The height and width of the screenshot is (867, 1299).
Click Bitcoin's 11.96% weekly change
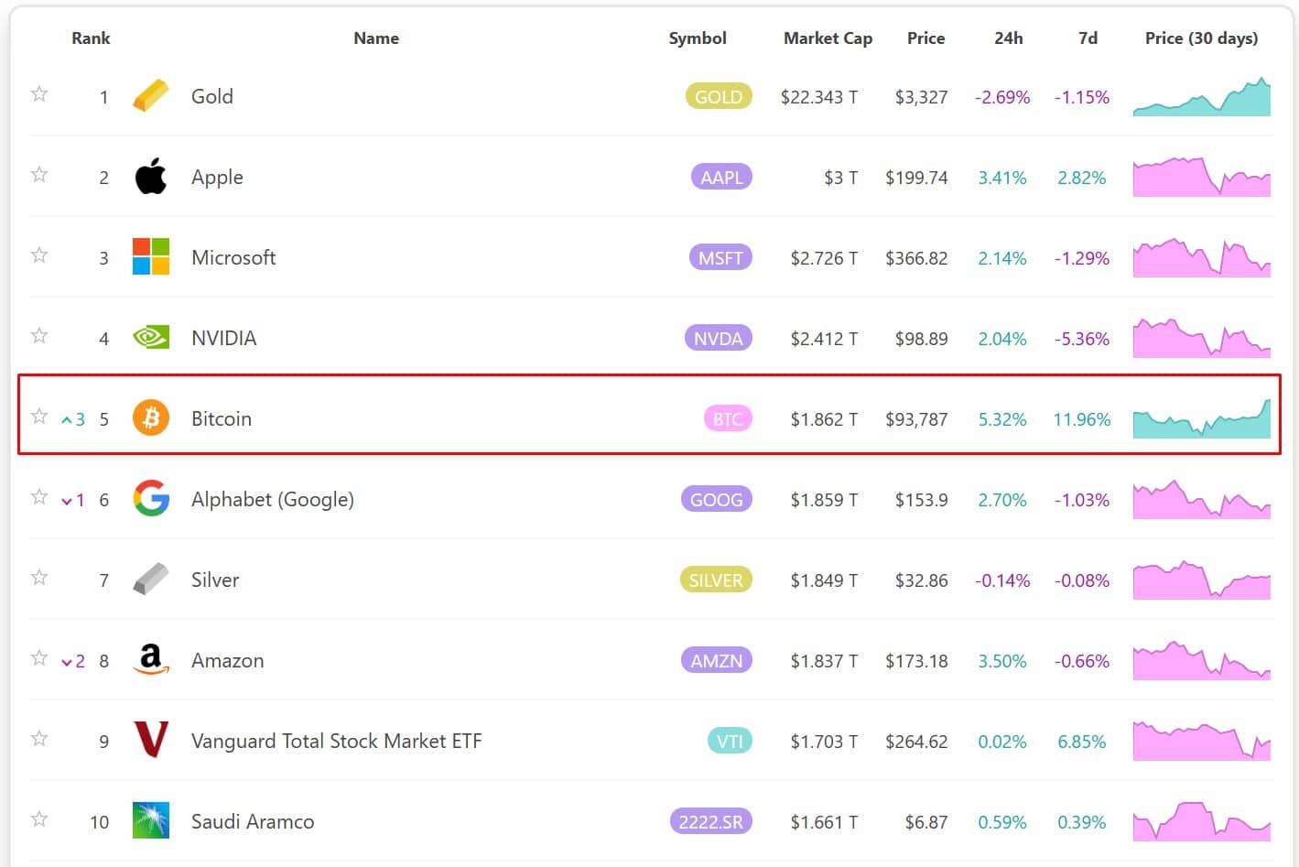pyautogui.click(x=1082, y=419)
